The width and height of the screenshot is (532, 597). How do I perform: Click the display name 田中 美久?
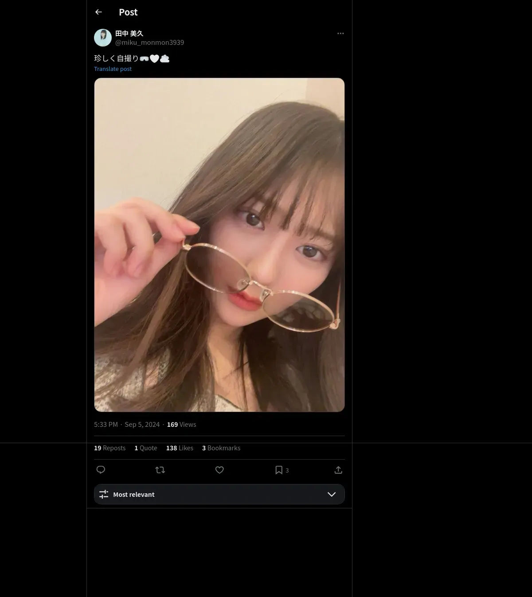129,33
